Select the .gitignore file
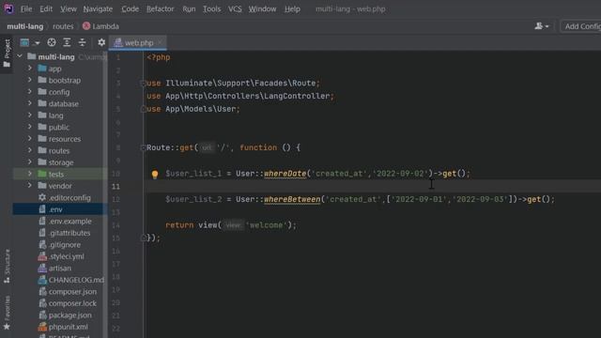Viewport: 601px width, 338px height. point(60,244)
